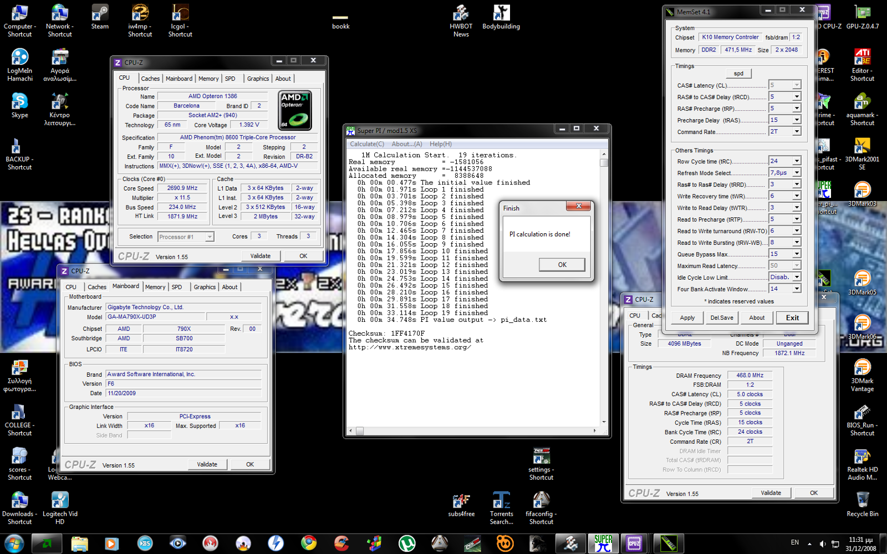Close the Finish dialog with the X
Screen dimensions: 887x554
pyautogui.click(x=579, y=206)
